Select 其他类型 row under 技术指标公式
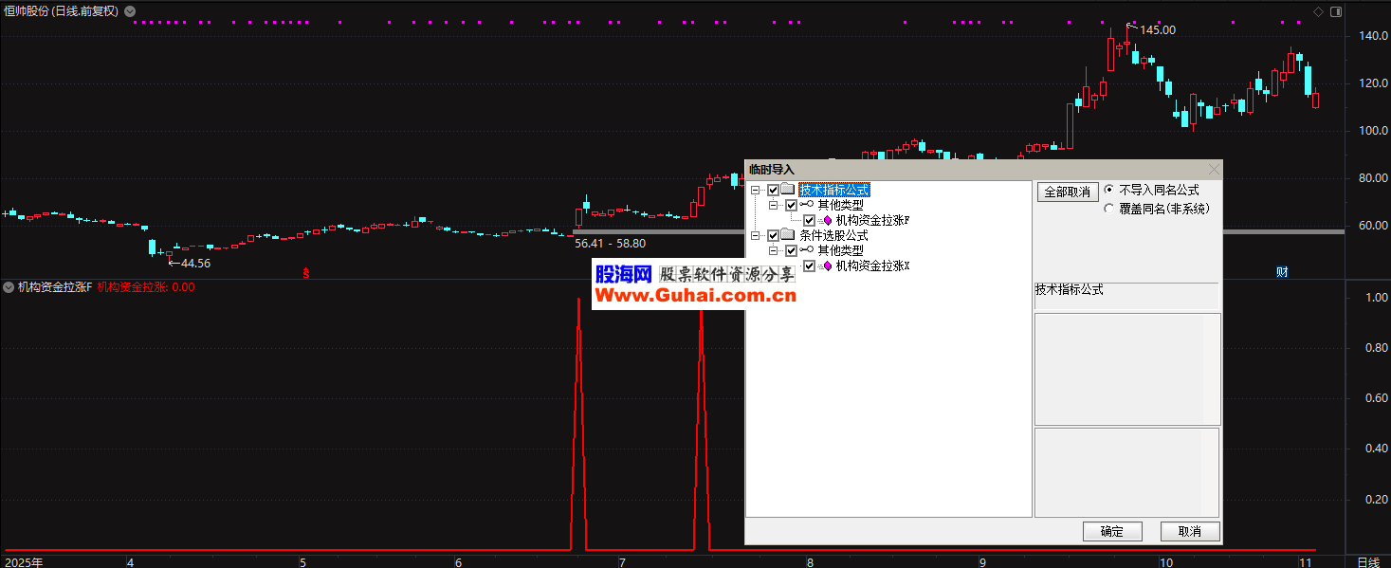The width and height of the screenshot is (1391, 568). click(x=841, y=205)
